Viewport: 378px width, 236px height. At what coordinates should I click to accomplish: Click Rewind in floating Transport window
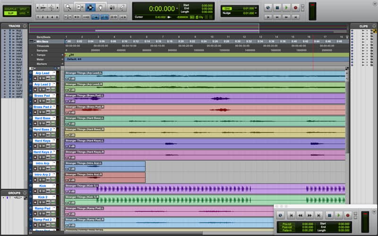pyautogui.click(x=300, y=215)
